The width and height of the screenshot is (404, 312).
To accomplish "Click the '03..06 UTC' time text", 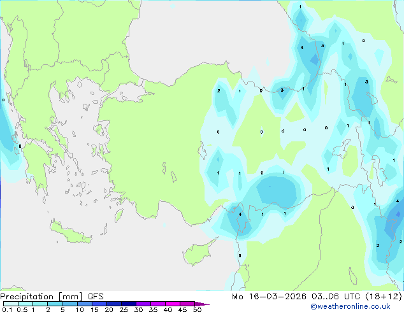I will pyautogui.click(x=336, y=297).
